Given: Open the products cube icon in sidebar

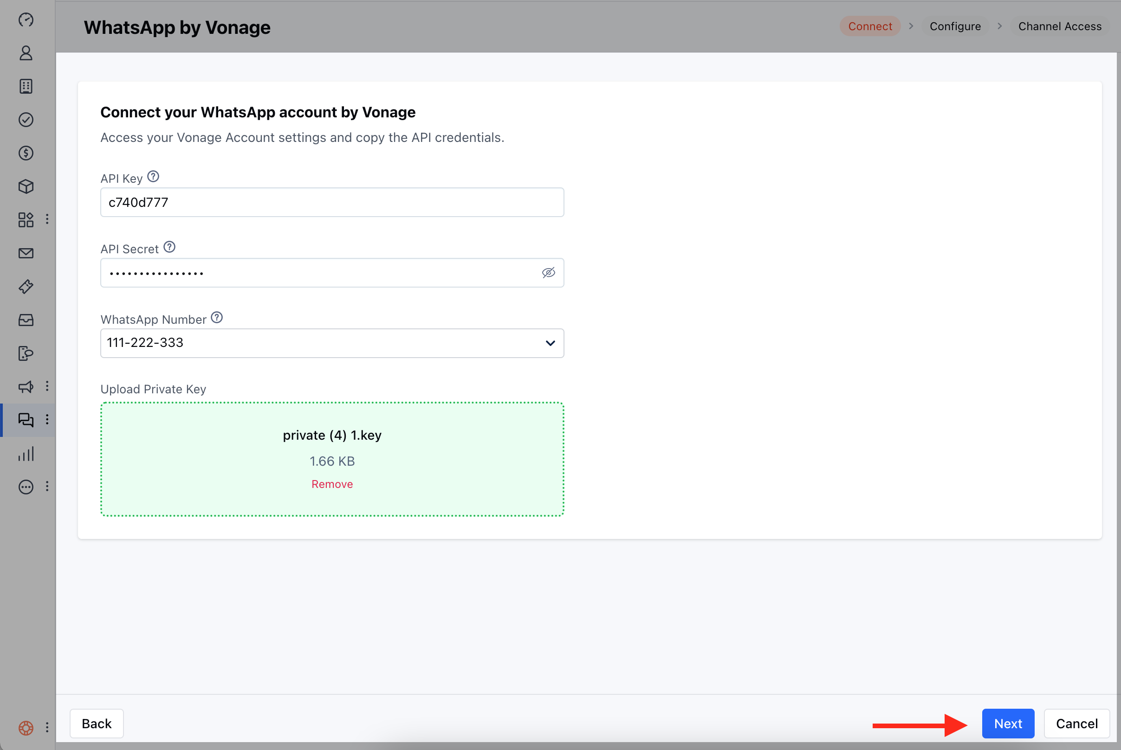Looking at the screenshot, I should pos(26,186).
